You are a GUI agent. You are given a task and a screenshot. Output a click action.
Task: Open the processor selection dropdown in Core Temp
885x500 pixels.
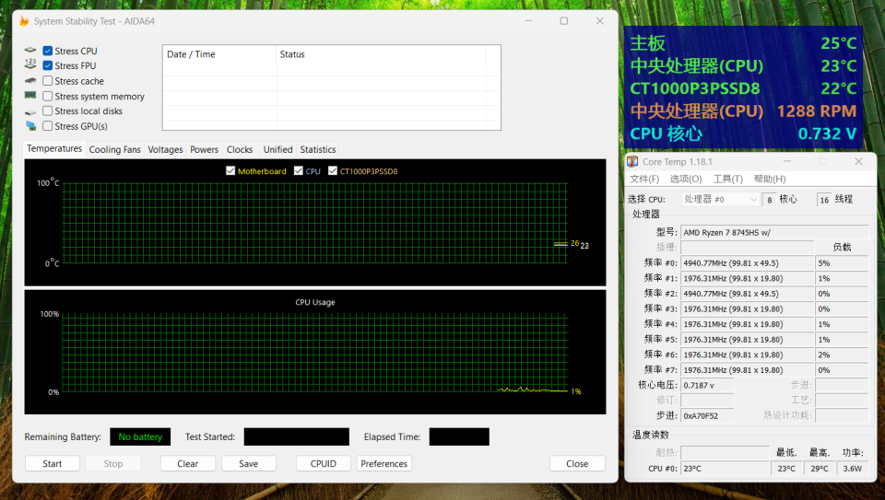pos(720,200)
